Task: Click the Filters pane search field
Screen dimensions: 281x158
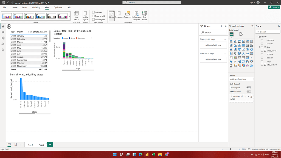Action: [213, 32]
